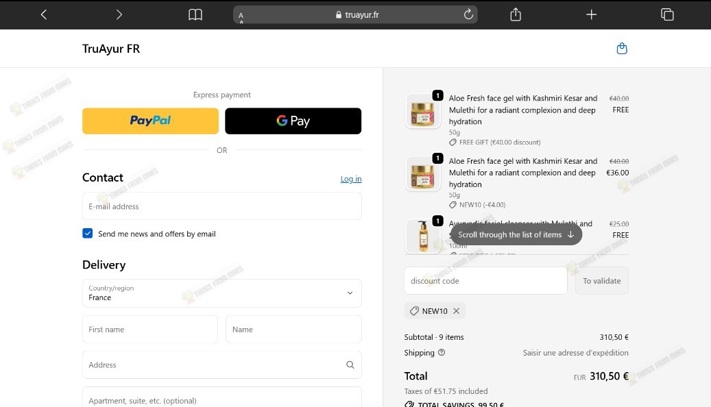Click the Express payment heading text
Screen dimensions: 711x407
coord(221,95)
